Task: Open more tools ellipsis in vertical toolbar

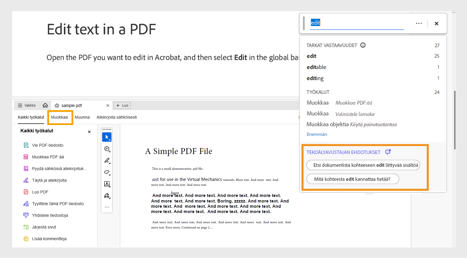Action: point(107,207)
